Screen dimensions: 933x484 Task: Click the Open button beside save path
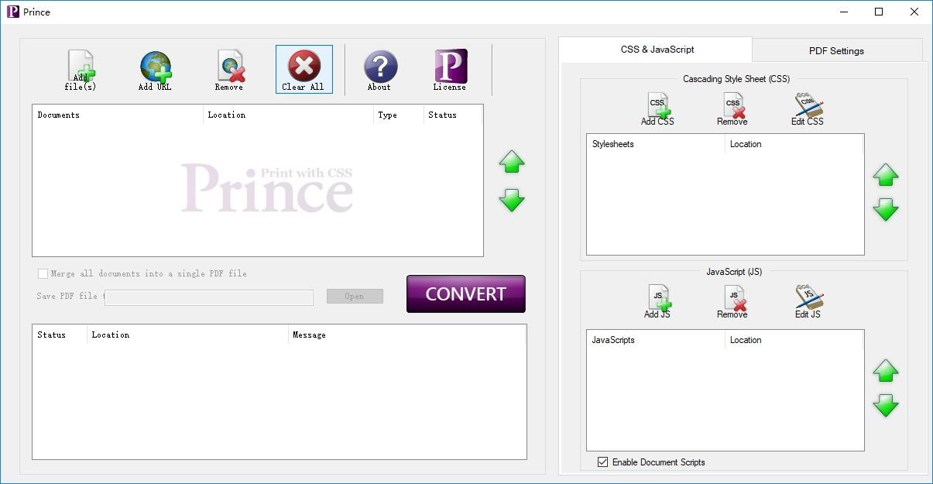[355, 296]
